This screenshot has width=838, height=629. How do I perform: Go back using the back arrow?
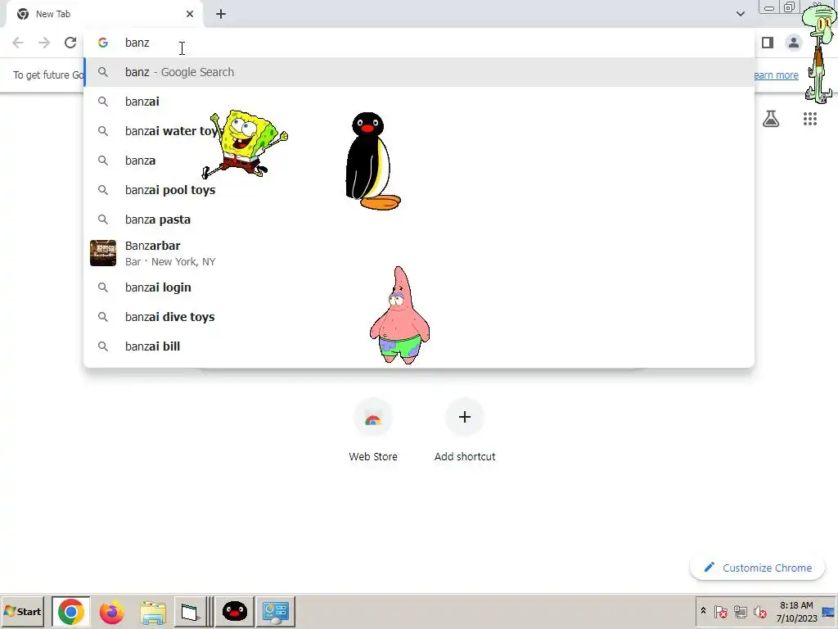click(x=18, y=43)
